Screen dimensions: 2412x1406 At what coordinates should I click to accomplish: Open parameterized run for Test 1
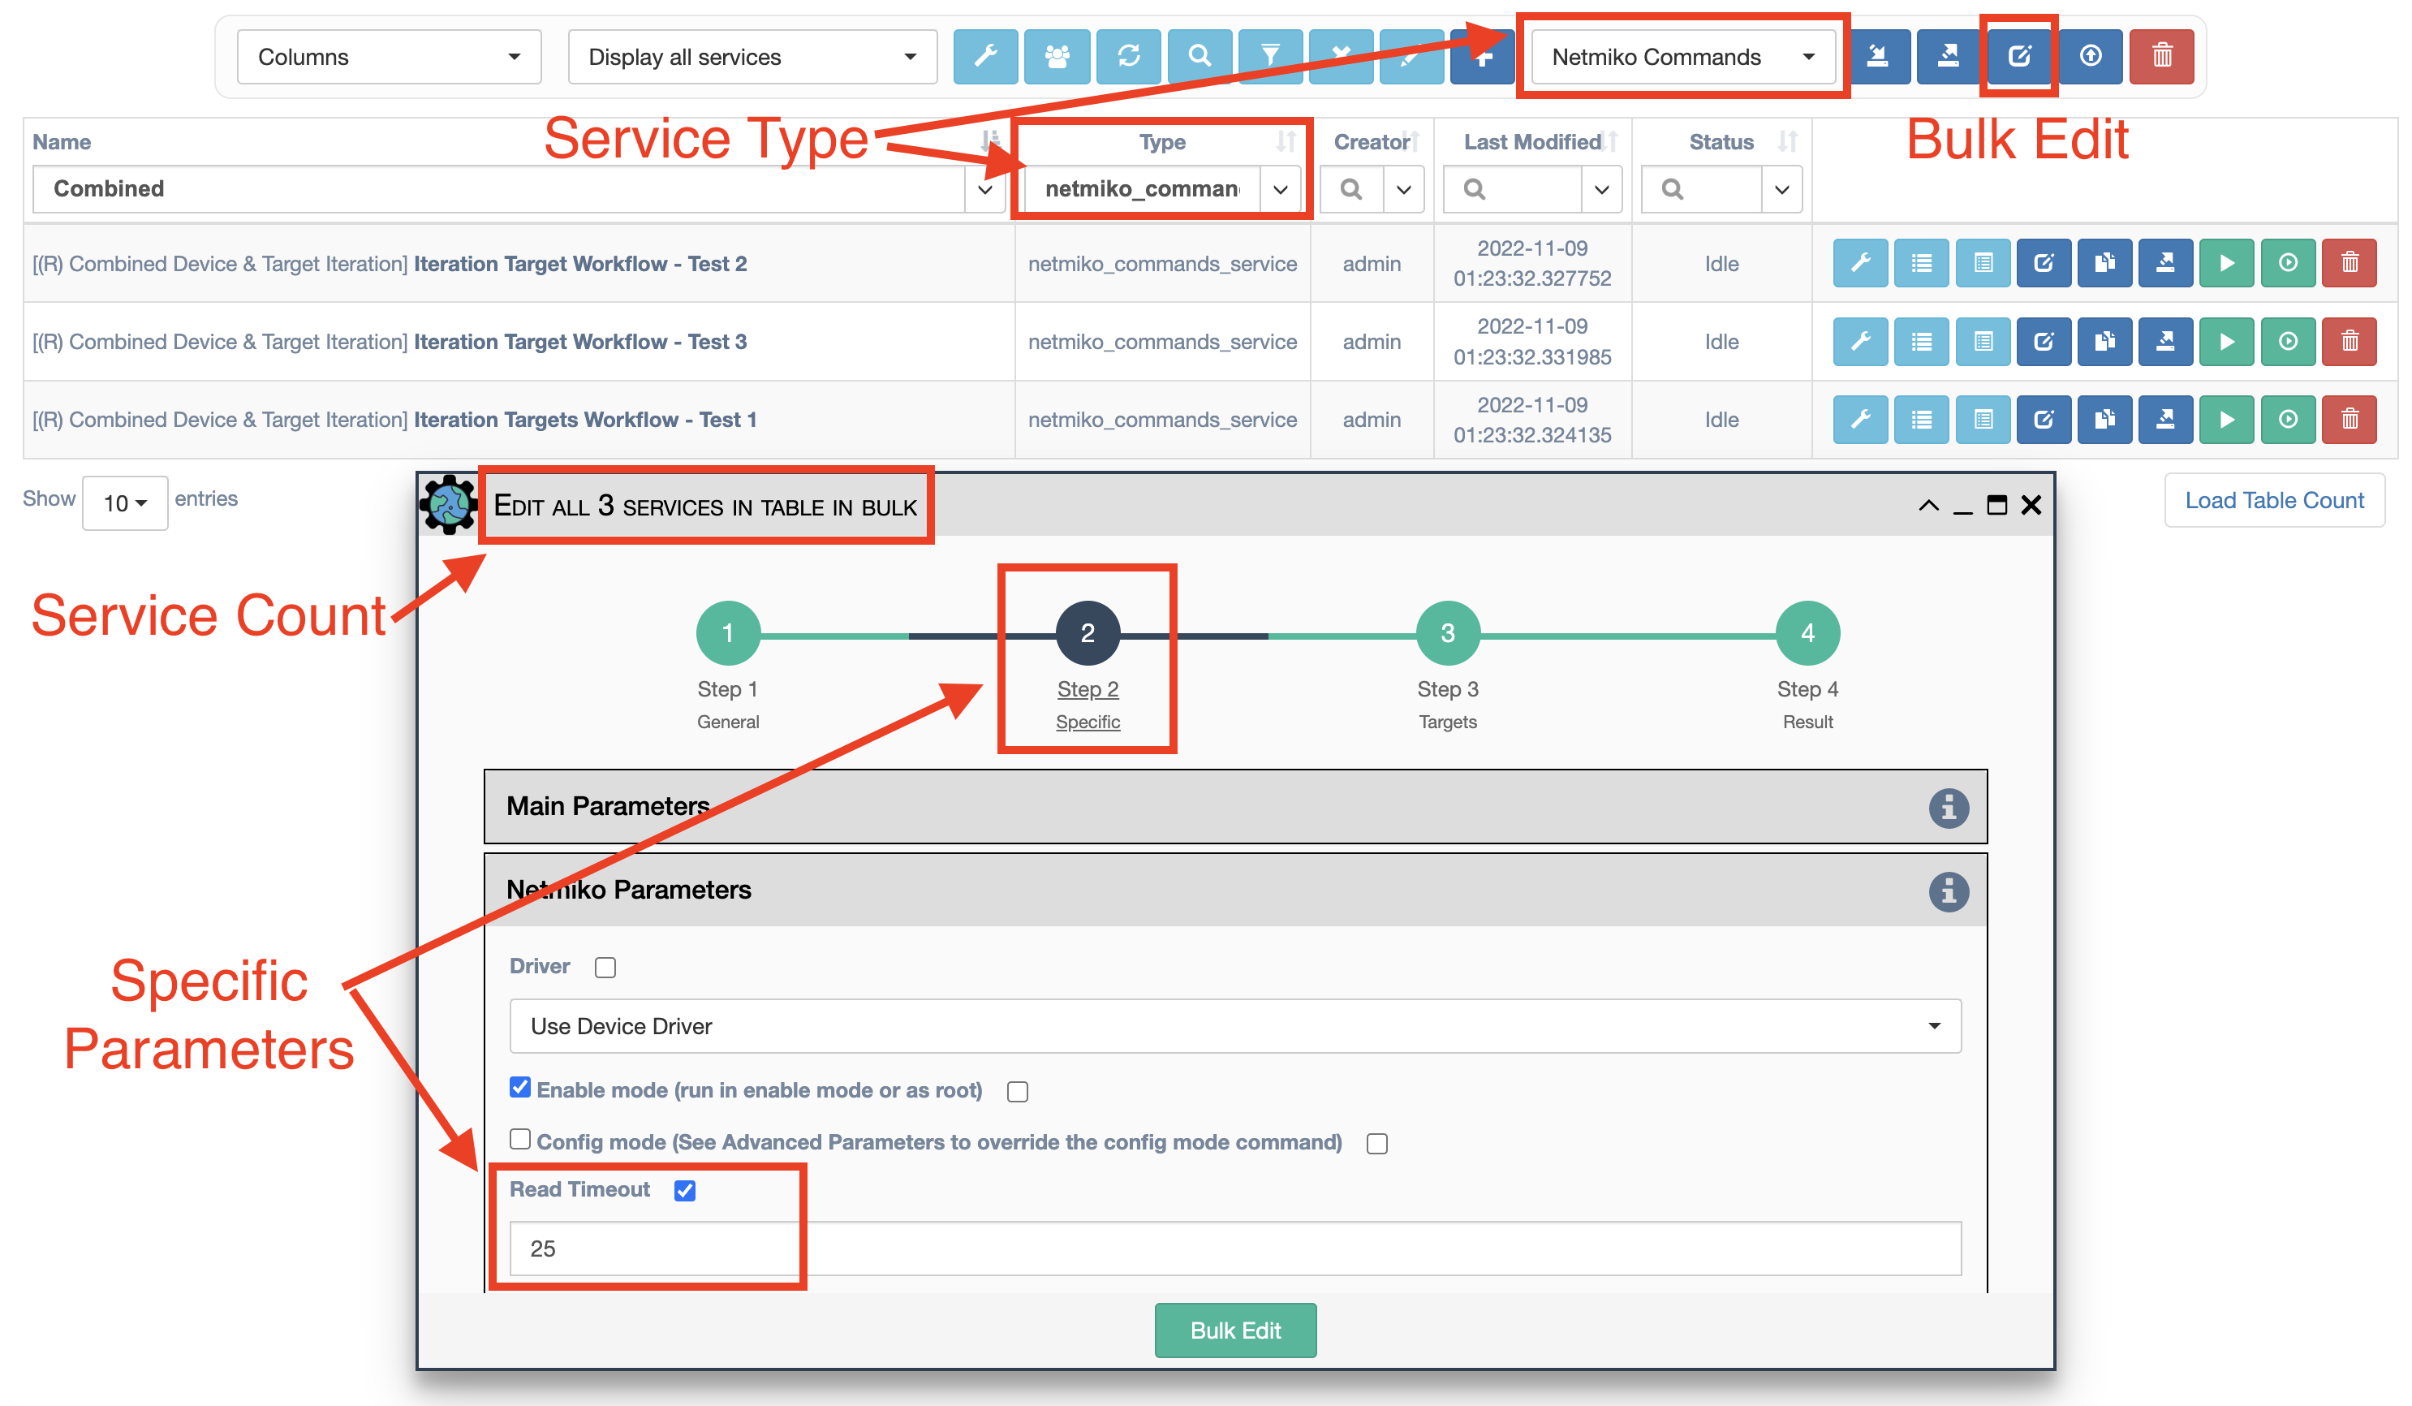(x=2289, y=419)
